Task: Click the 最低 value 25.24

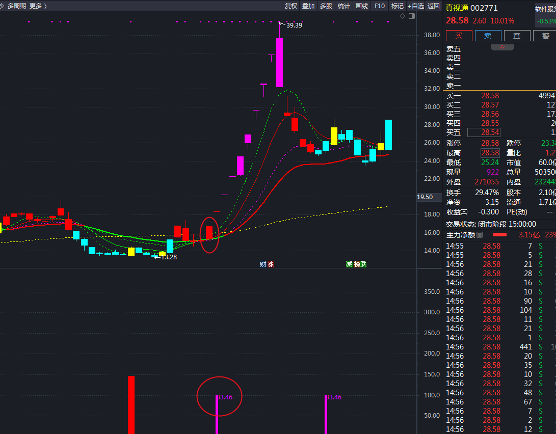Action: click(490, 162)
